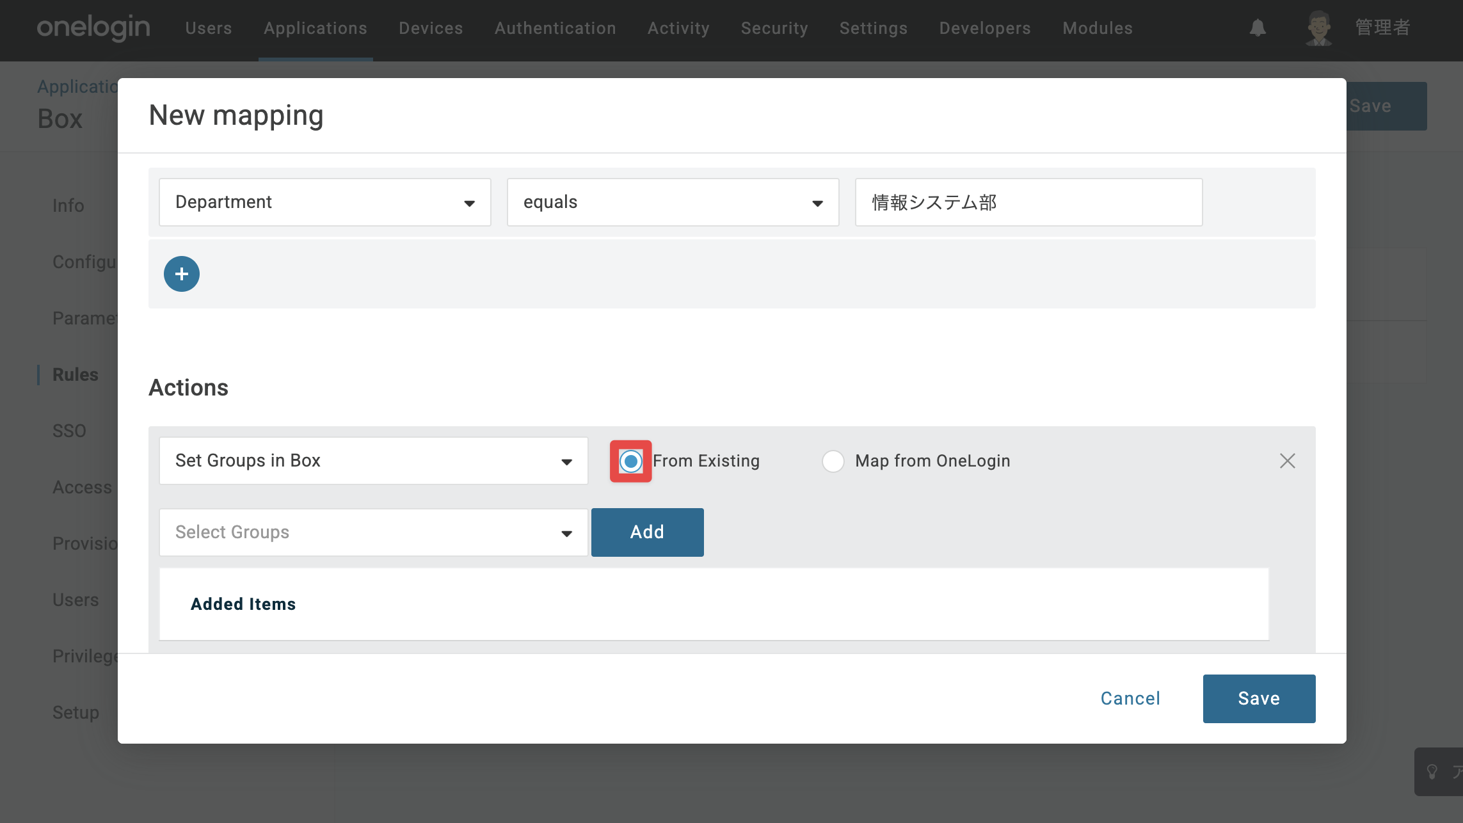The width and height of the screenshot is (1463, 823).
Task: Click the page-level Save button behind dialog
Action: (x=1386, y=106)
